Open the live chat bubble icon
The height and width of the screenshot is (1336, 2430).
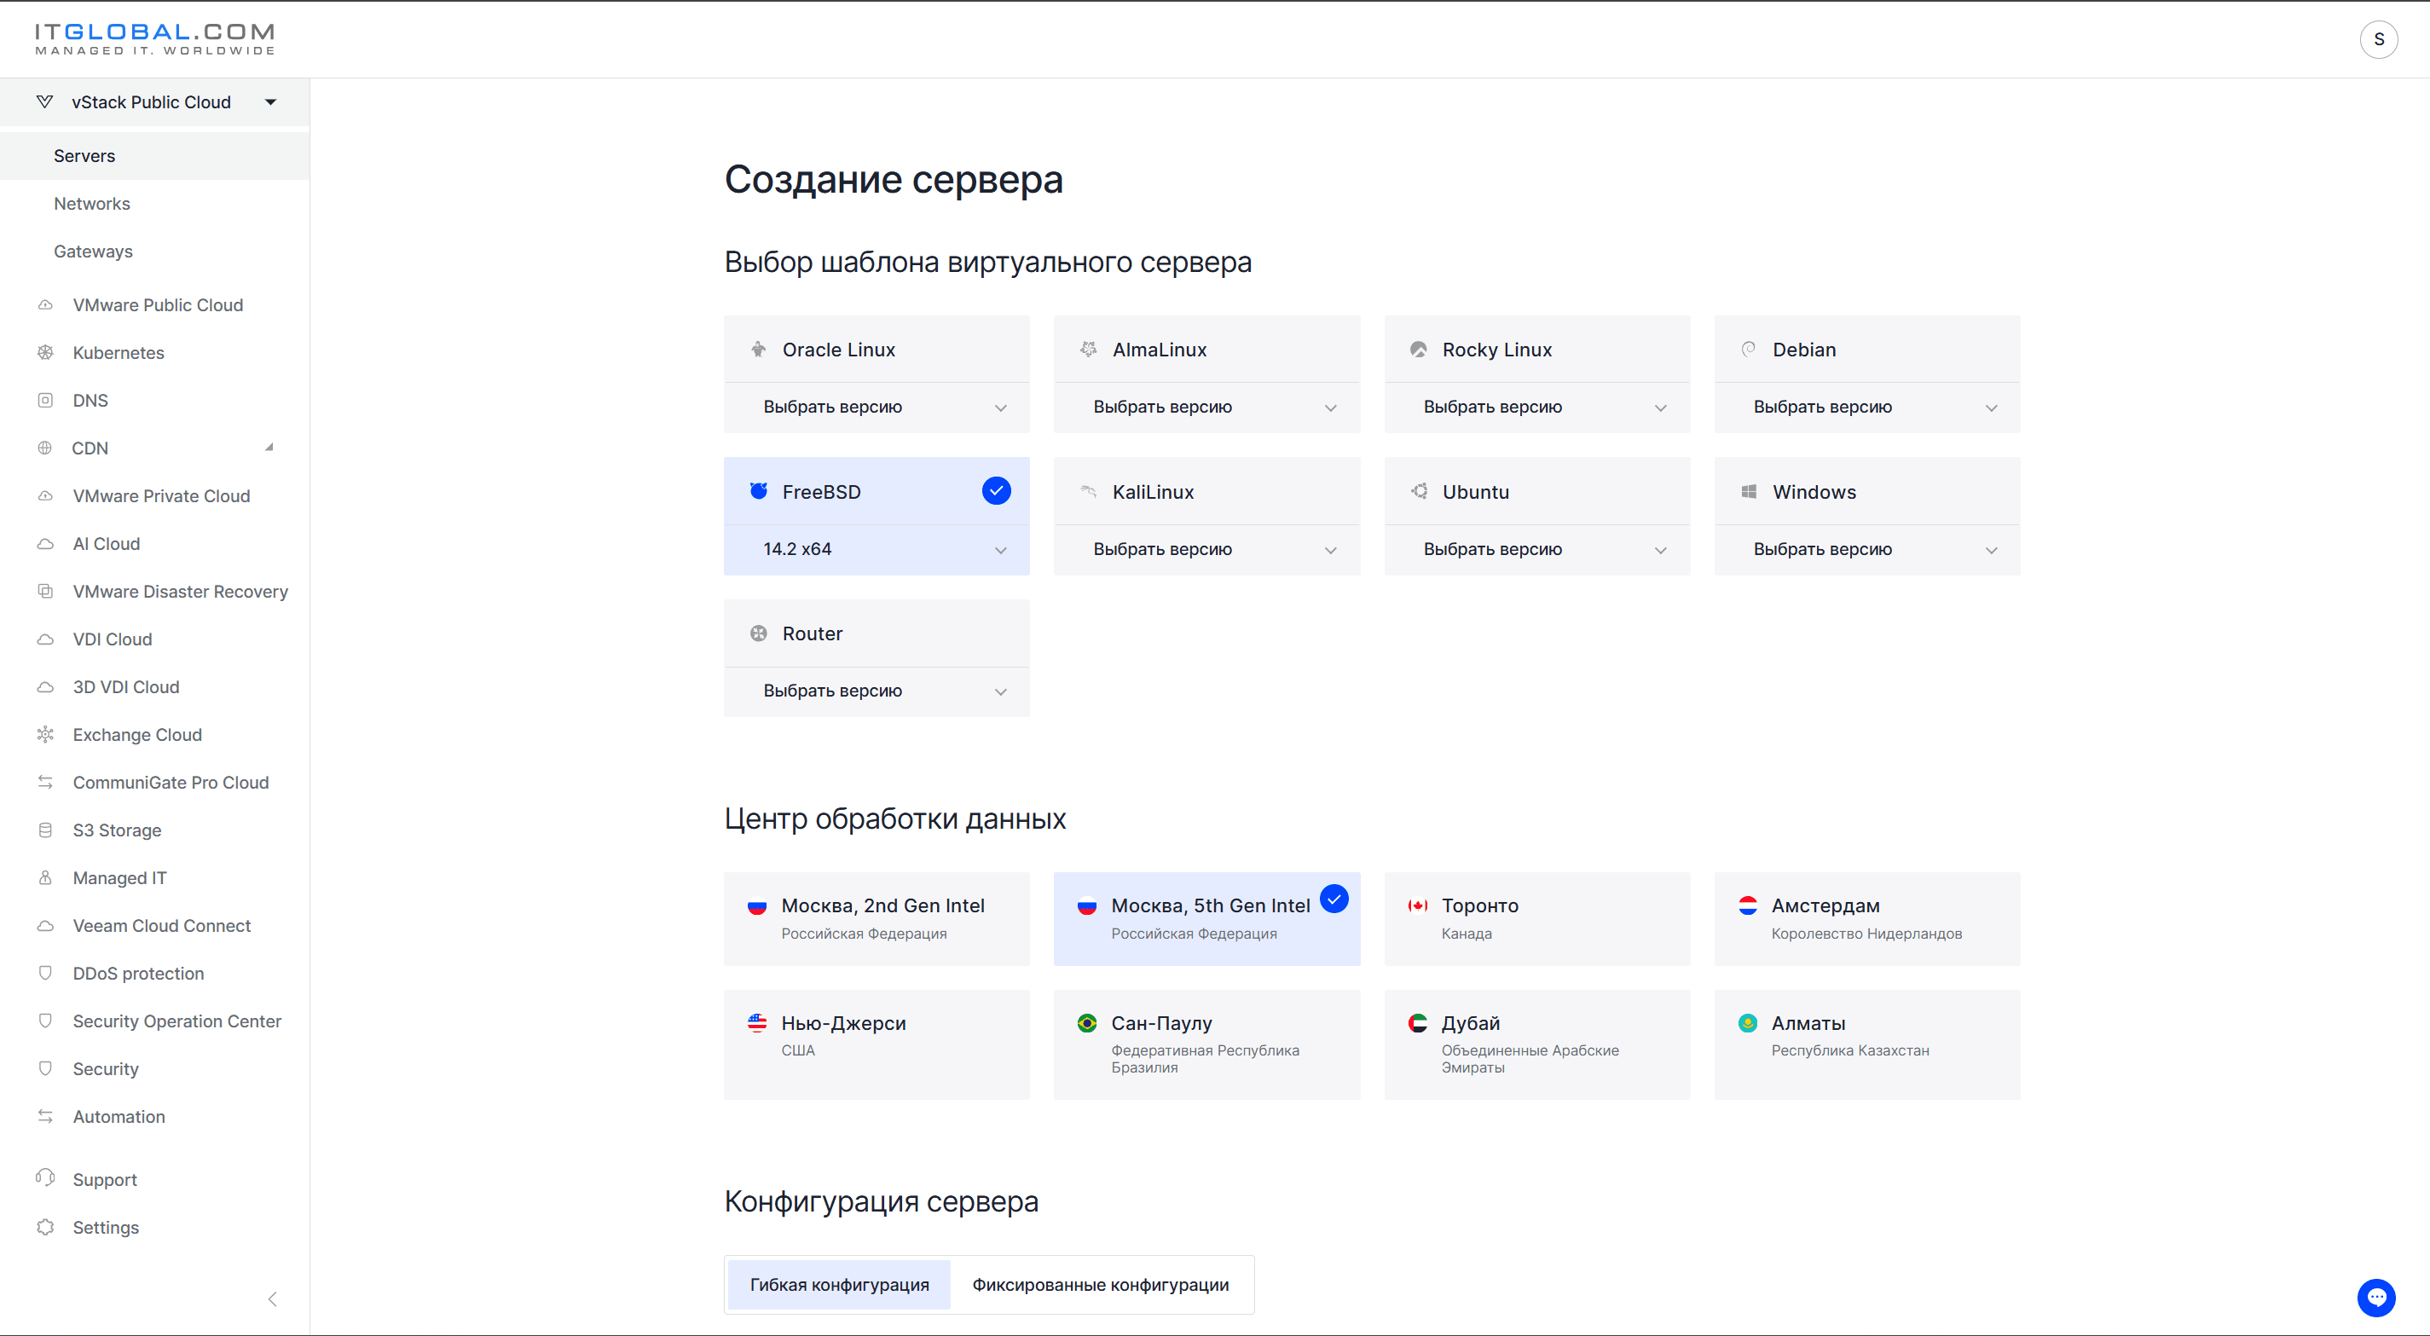point(2375,1298)
